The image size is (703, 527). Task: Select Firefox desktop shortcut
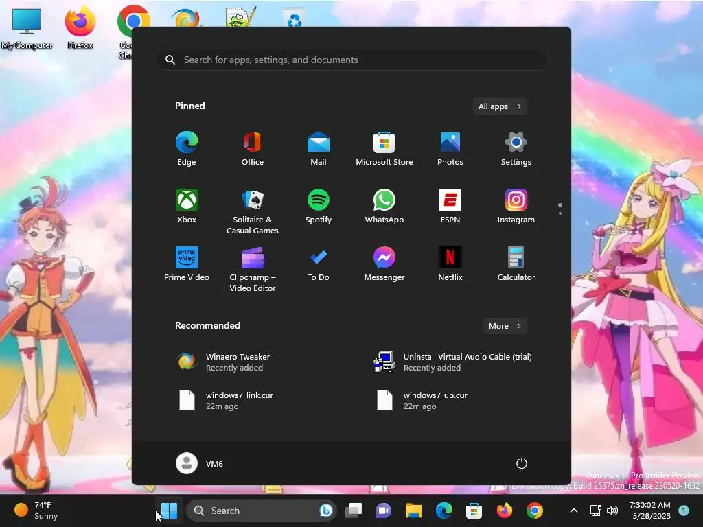click(x=80, y=28)
